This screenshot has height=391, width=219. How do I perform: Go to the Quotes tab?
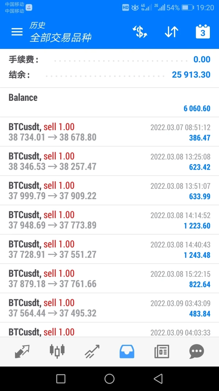22,351
